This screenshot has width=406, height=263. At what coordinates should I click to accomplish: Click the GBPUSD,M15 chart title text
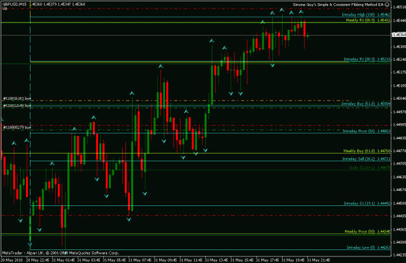point(14,5)
